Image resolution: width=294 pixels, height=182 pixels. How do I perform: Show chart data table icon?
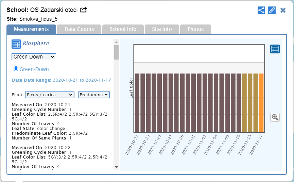[275, 49]
